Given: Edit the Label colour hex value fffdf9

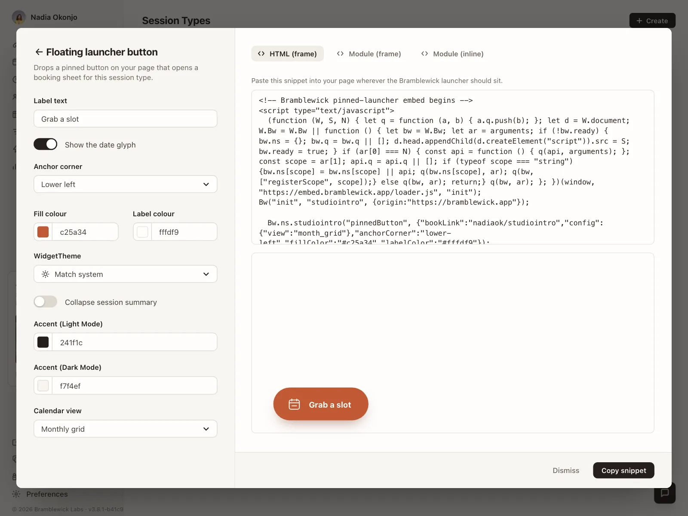Looking at the screenshot, I should point(184,232).
